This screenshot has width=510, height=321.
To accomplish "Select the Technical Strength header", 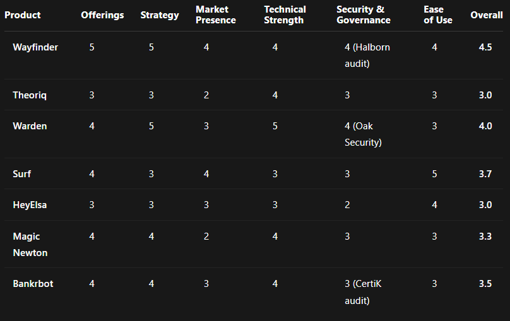I will point(285,15).
